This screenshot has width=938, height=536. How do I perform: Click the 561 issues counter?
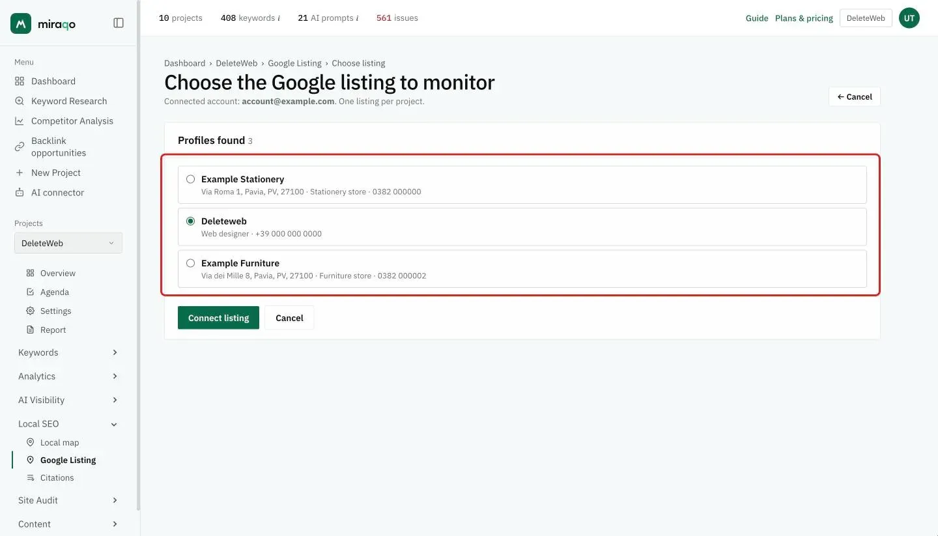pos(397,18)
